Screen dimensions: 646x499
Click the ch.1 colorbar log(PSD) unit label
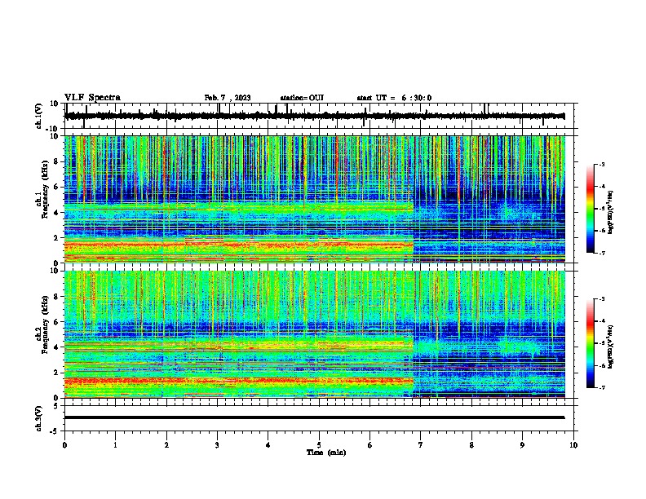coord(611,213)
